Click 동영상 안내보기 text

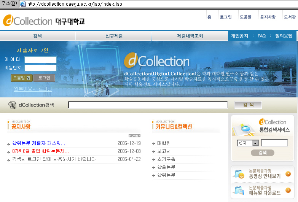(x=265, y=176)
